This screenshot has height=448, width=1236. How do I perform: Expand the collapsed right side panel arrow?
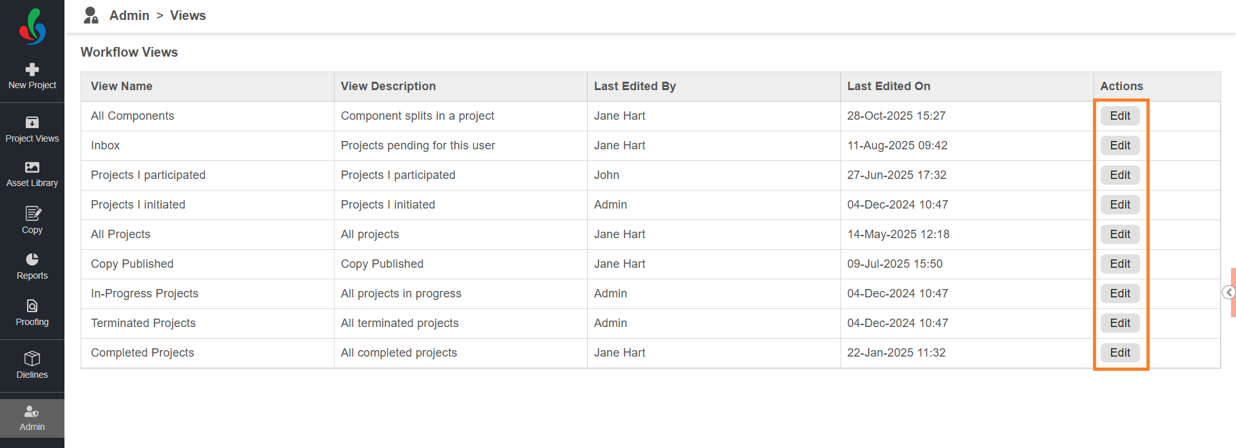[x=1228, y=293]
